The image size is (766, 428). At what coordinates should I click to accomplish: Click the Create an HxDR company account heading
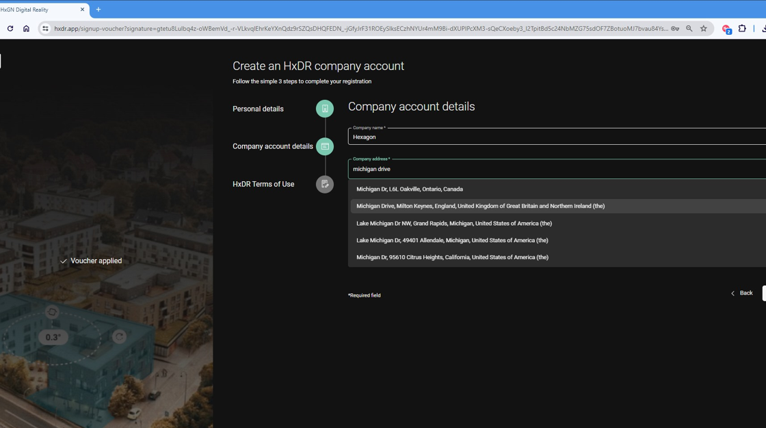pos(318,66)
